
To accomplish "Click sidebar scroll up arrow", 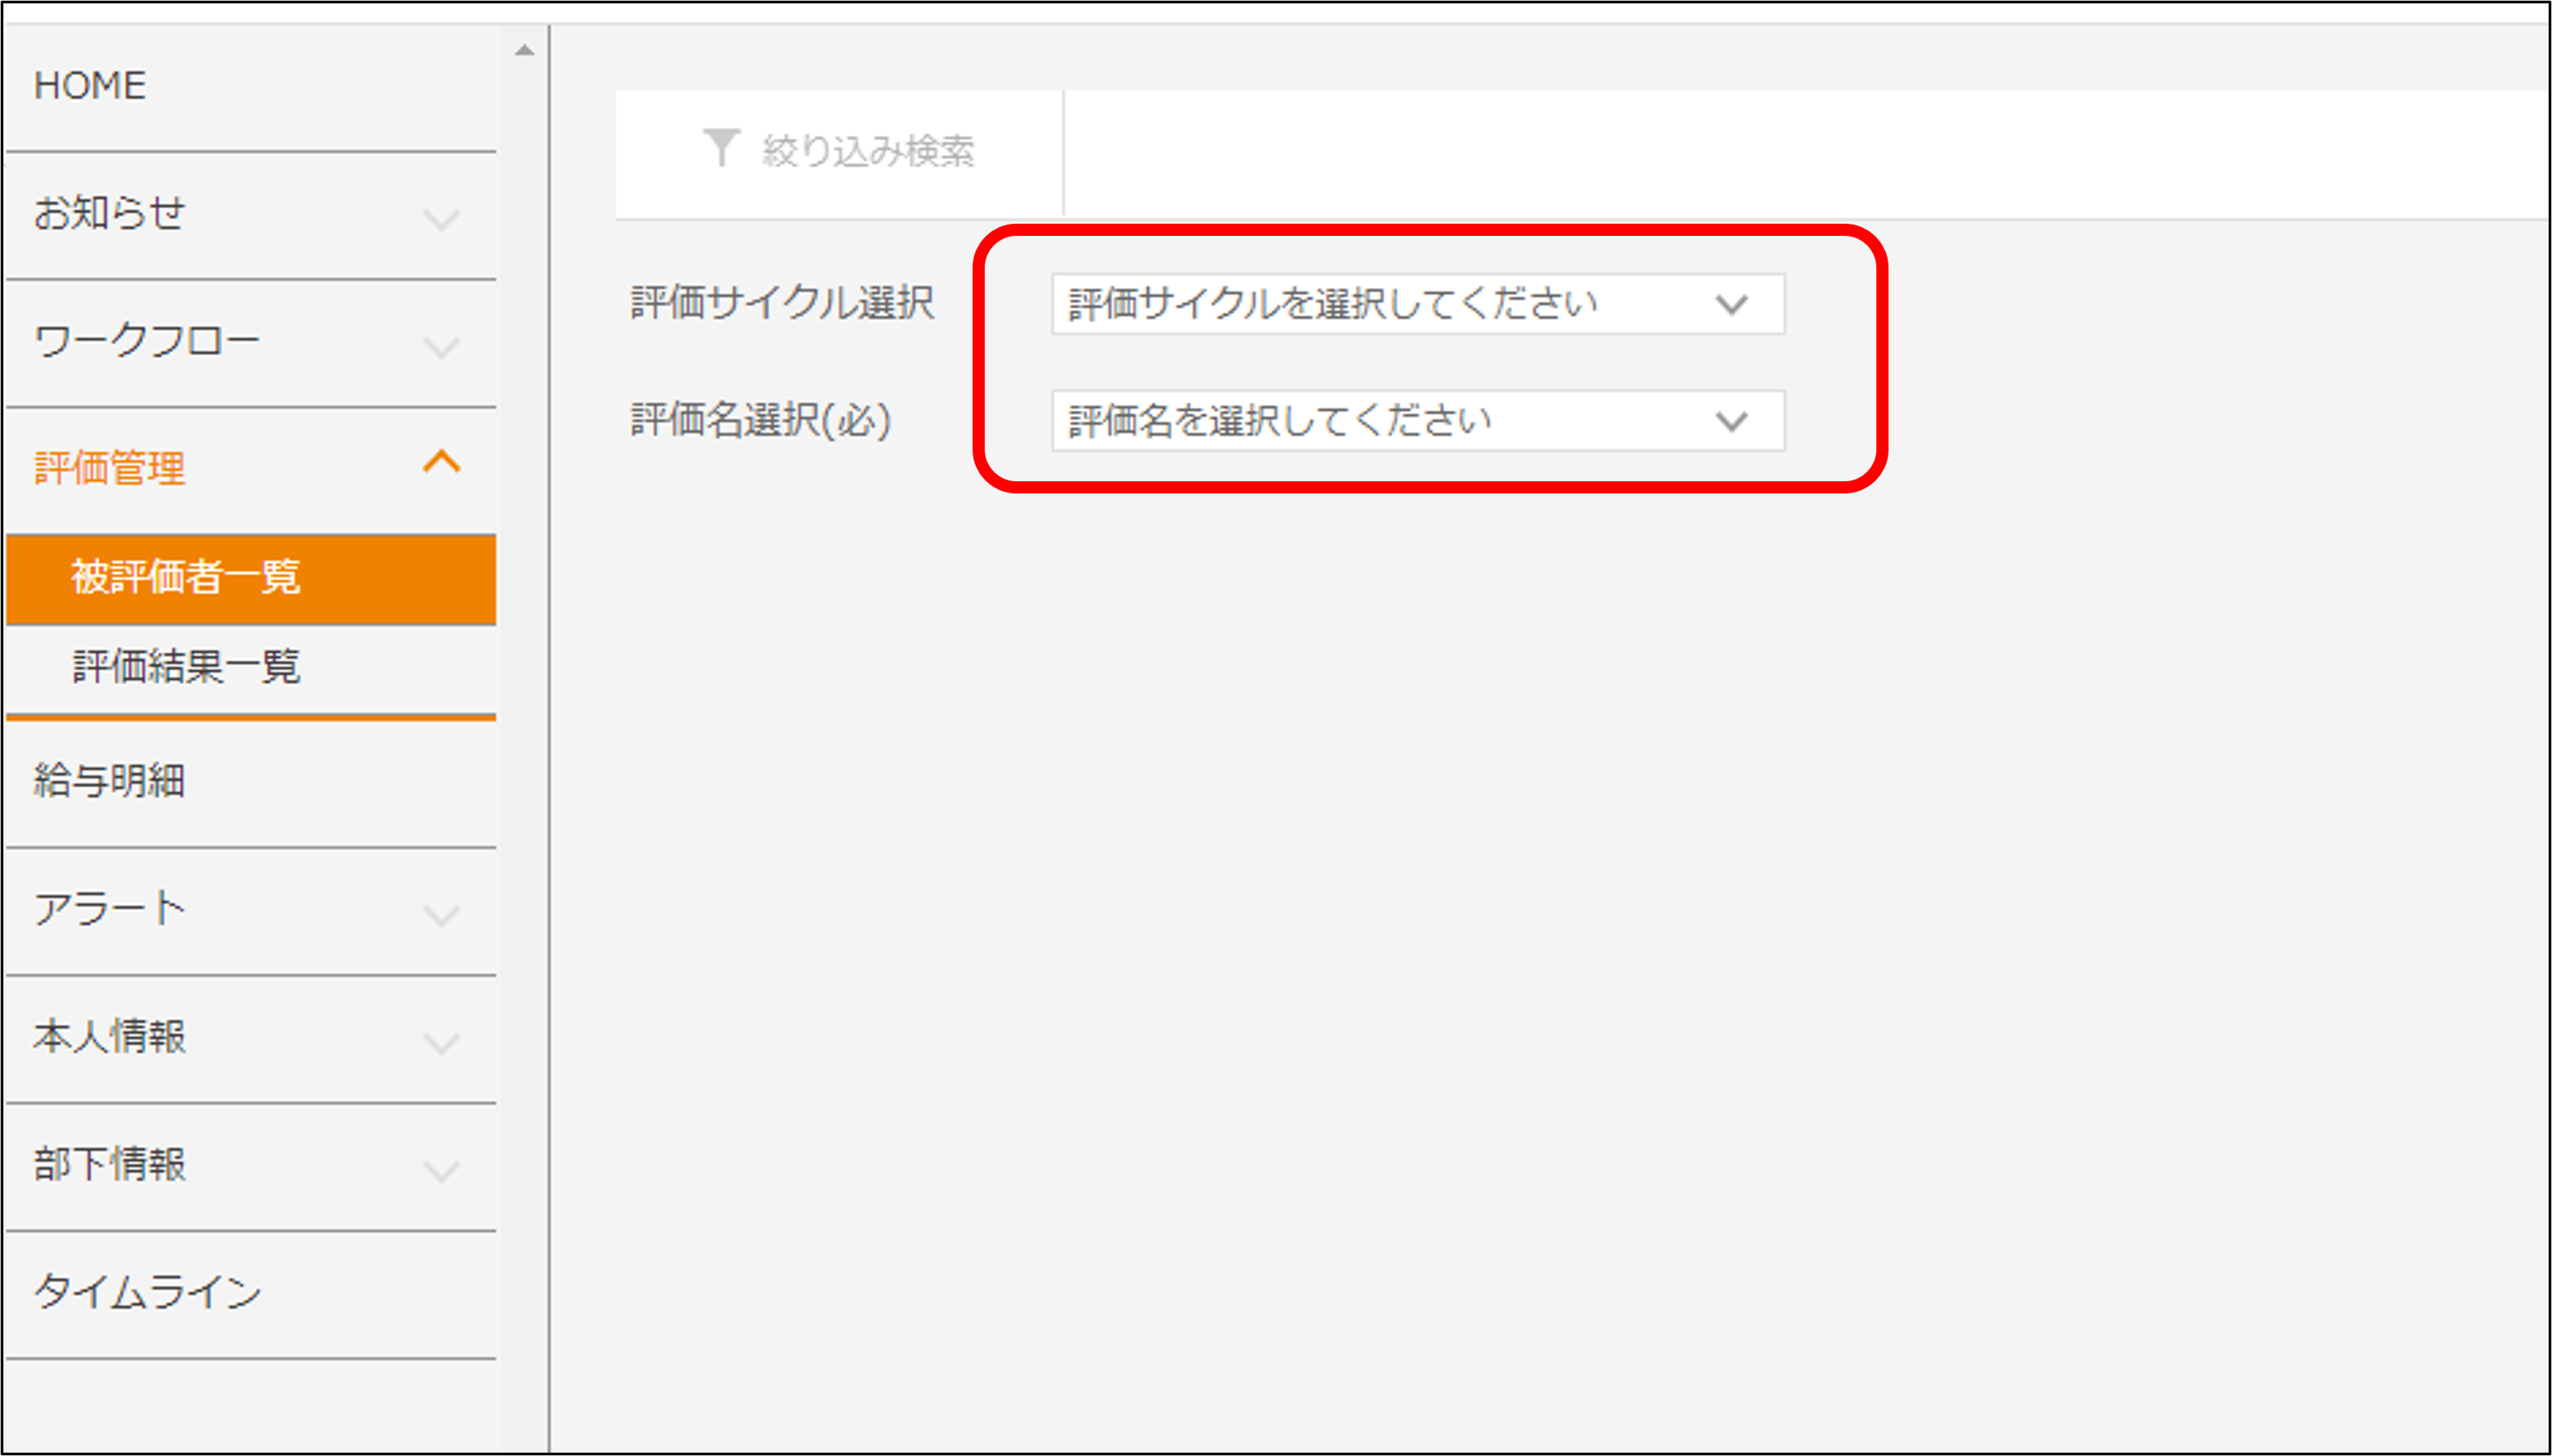I will (524, 50).
